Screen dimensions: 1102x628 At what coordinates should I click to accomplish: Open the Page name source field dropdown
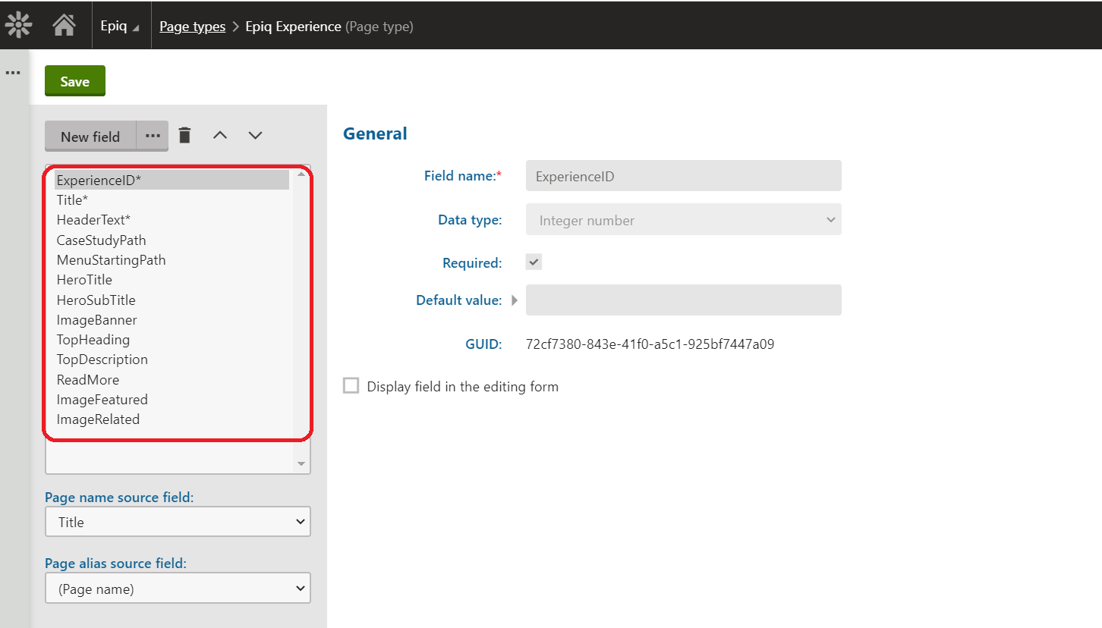(x=177, y=522)
